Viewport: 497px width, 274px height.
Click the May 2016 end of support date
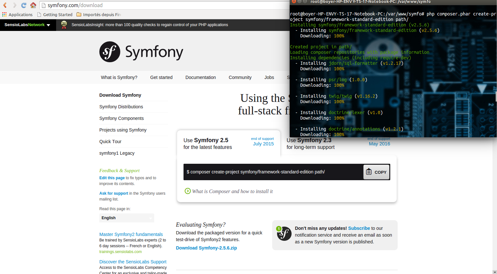tap(379, 144)
